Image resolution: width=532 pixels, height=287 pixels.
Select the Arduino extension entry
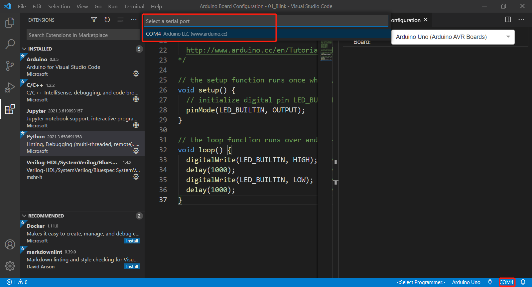tap(82, 67)
